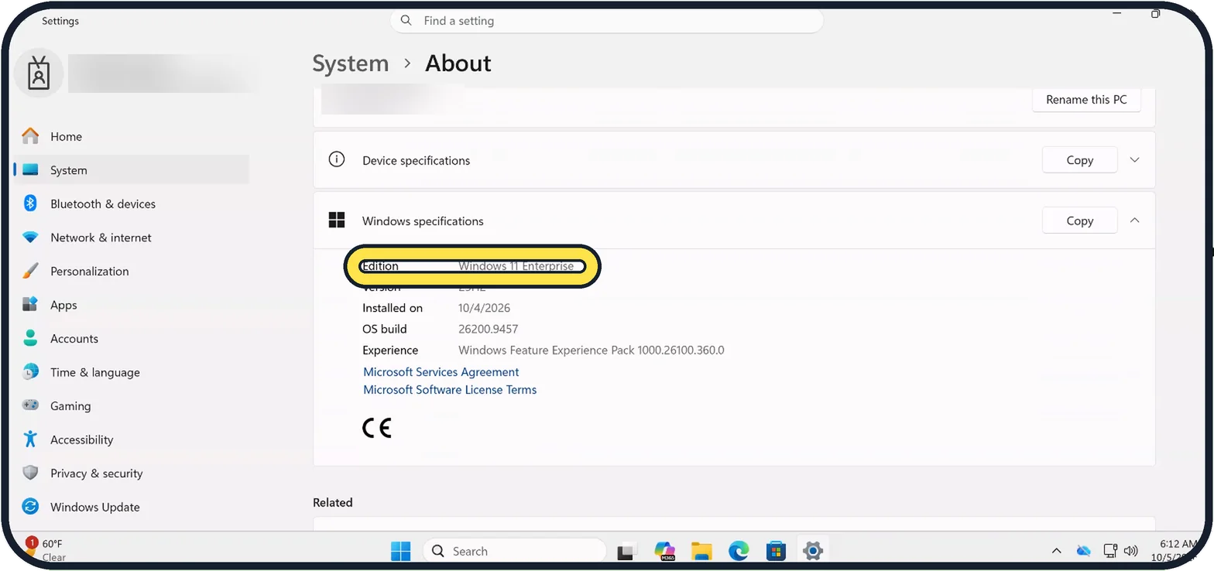Open the account profile picture icon
Viewport: 1214px width, 571px height.
pos(38,74)
